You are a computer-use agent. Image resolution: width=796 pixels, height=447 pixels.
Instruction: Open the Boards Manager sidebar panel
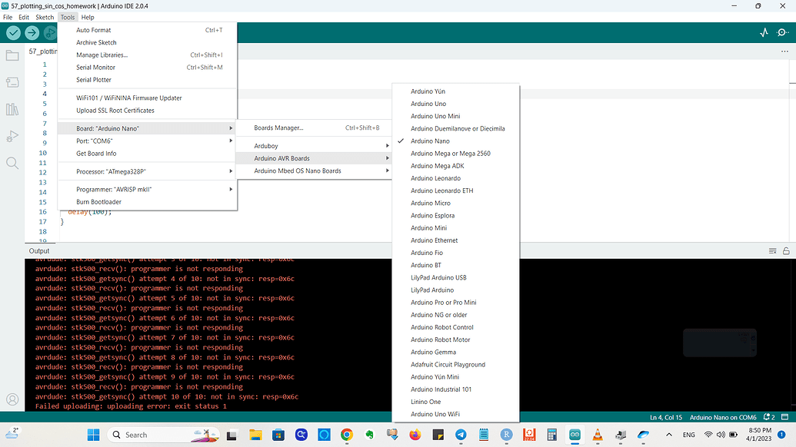pos(12,81)
